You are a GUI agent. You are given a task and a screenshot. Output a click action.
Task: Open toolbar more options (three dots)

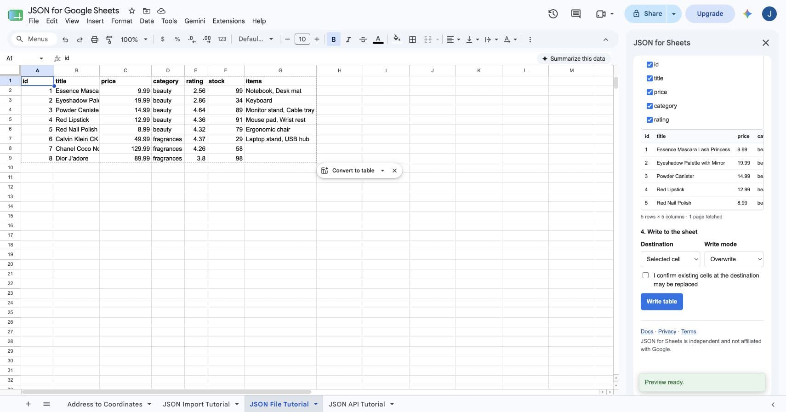(x=530, y=40)
